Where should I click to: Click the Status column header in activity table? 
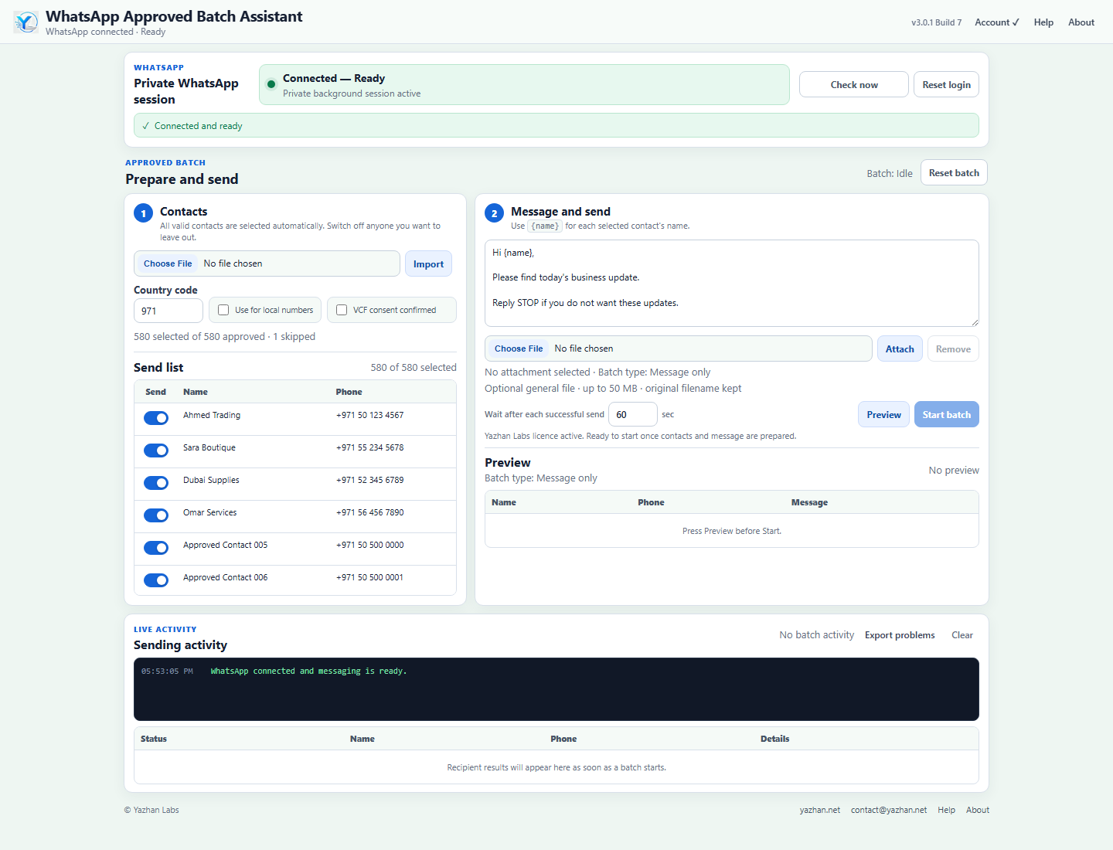154,739
